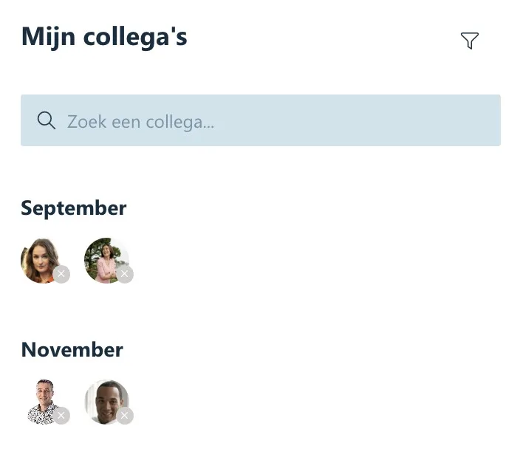Remove the patterned-shirt man with X badge
Image resolution: width=520 pixels, height=460 pixels.
coord(62,416)
